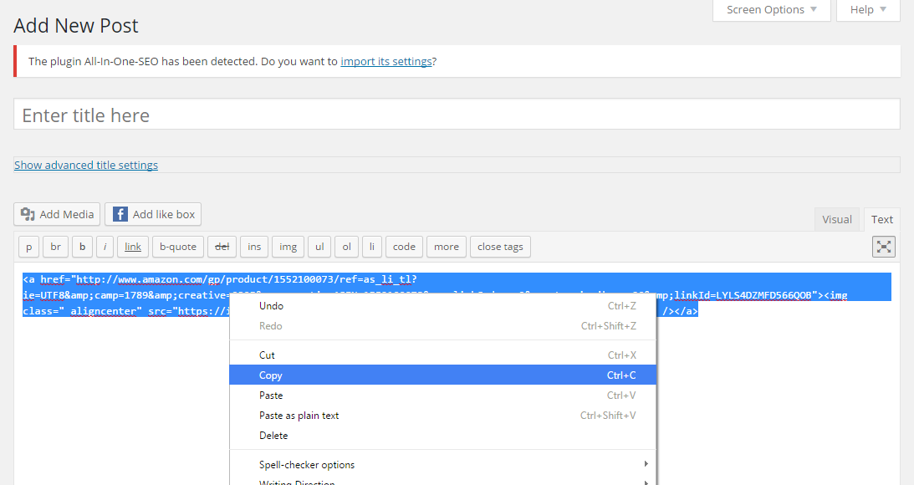Click the Add like box button label
914x485 pixels.
point(164,215)
